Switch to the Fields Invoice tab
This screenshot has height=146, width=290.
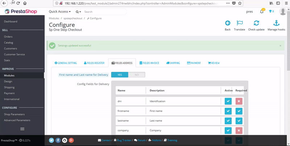pos(149,63)
